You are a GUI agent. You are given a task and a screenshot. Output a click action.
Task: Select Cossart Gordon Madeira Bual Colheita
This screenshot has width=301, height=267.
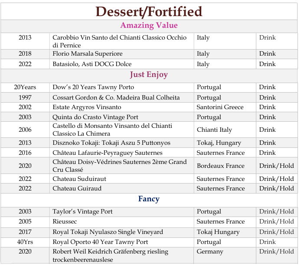pyautogui.click(x=116, y=97)
